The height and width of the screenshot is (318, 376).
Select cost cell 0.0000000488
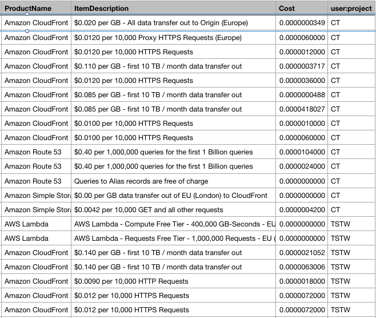tap(302, 95)
